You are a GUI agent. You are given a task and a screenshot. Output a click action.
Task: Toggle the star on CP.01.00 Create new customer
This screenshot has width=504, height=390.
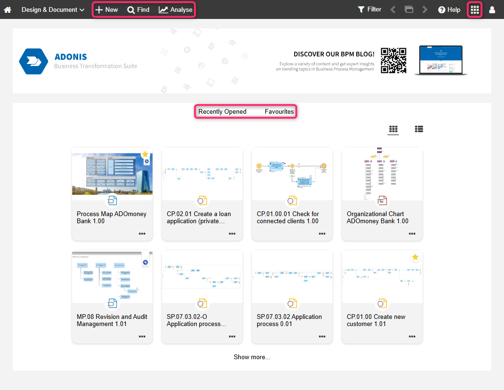pyautogui.click(x=415, y=257)
